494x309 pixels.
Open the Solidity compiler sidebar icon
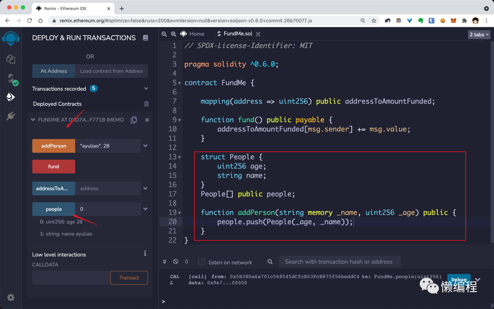tap(12, 79)
